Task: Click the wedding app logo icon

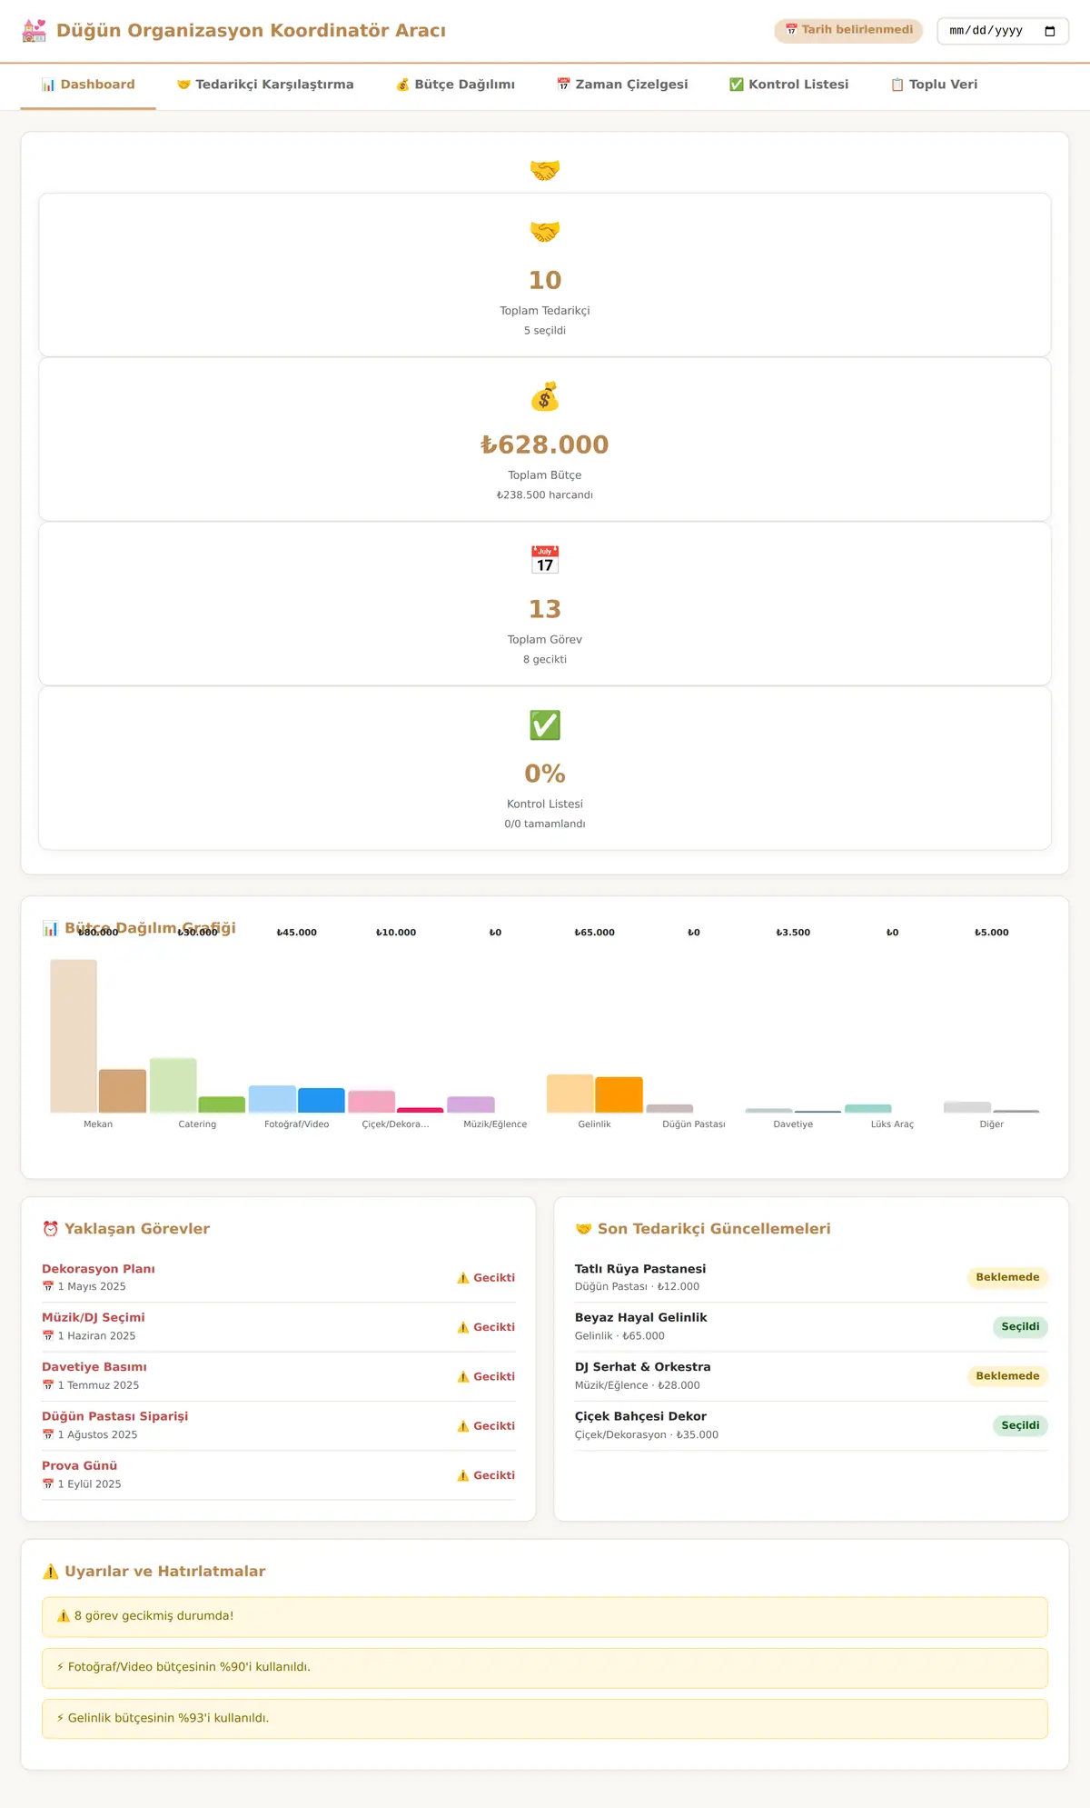Action: coord(34,31)
